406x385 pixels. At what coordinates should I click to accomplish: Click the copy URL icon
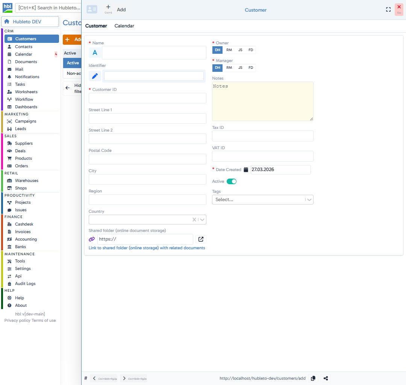[313, 378]
